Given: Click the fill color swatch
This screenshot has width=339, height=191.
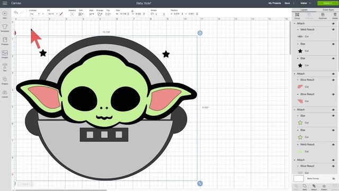Looking at the screenshot, I should [61, 14].
